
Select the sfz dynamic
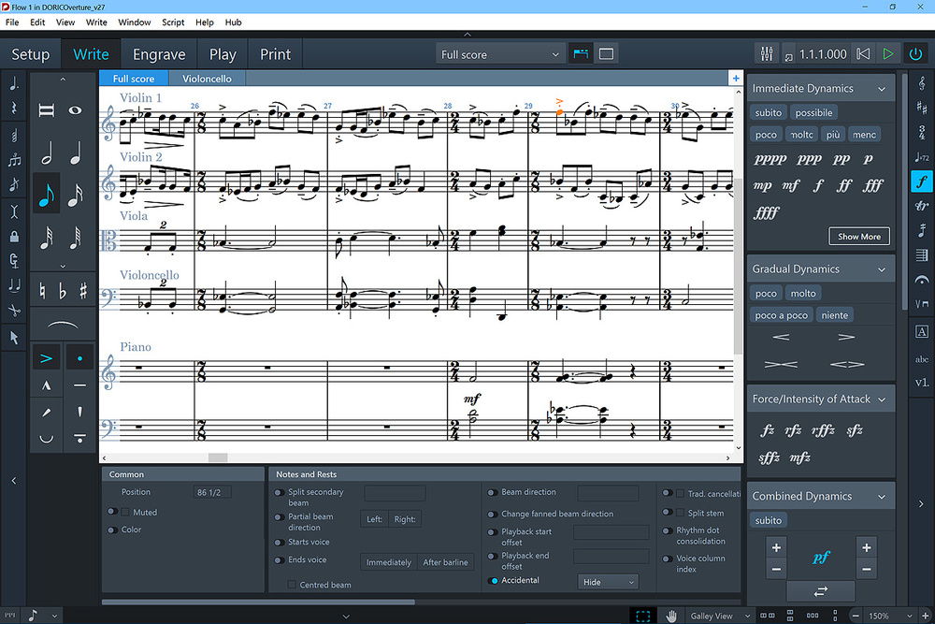pyautogui.click(x=854, y=430)
